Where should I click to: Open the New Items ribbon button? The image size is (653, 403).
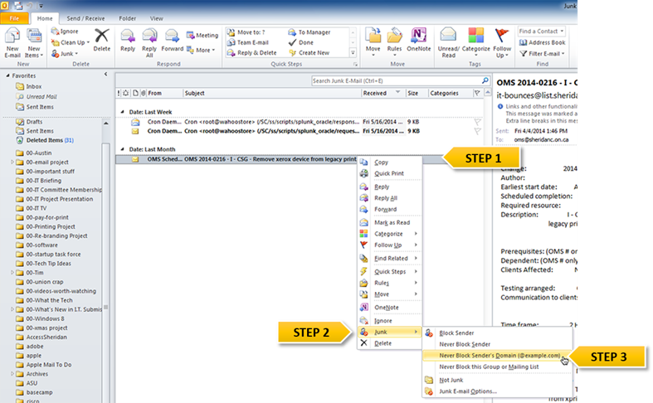coord(34,43)
